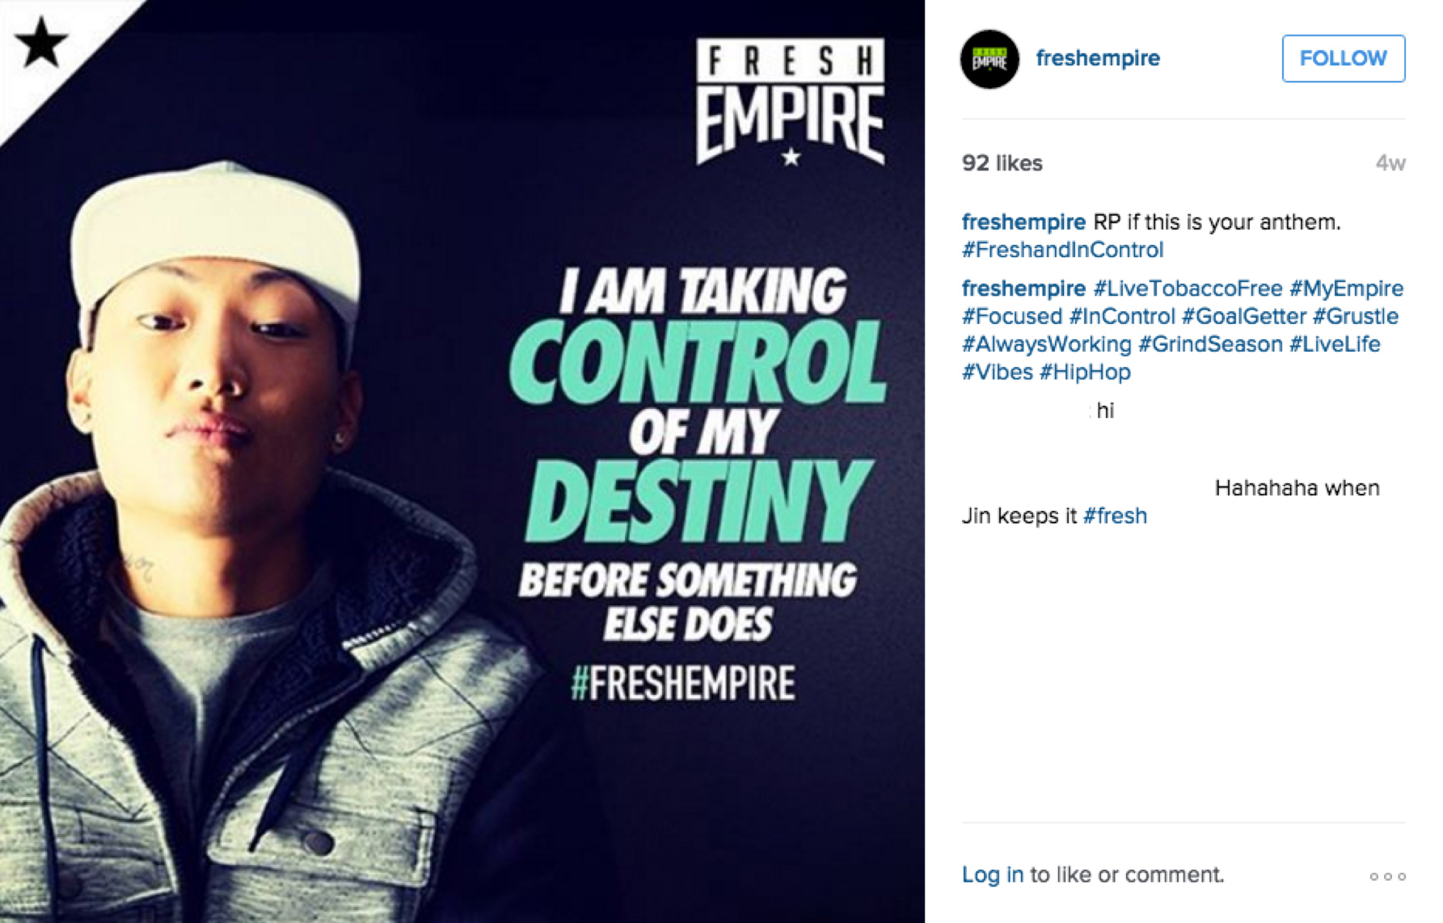Follow the freshempire account
The image size is (1443, 923).
[1343, 58]
